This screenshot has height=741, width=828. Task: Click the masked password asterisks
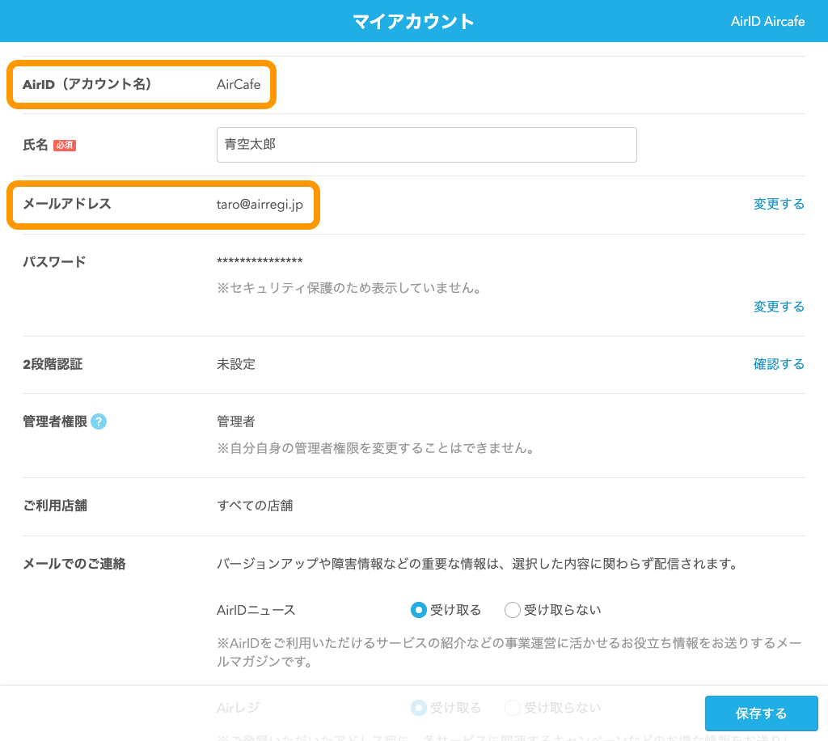260,260
